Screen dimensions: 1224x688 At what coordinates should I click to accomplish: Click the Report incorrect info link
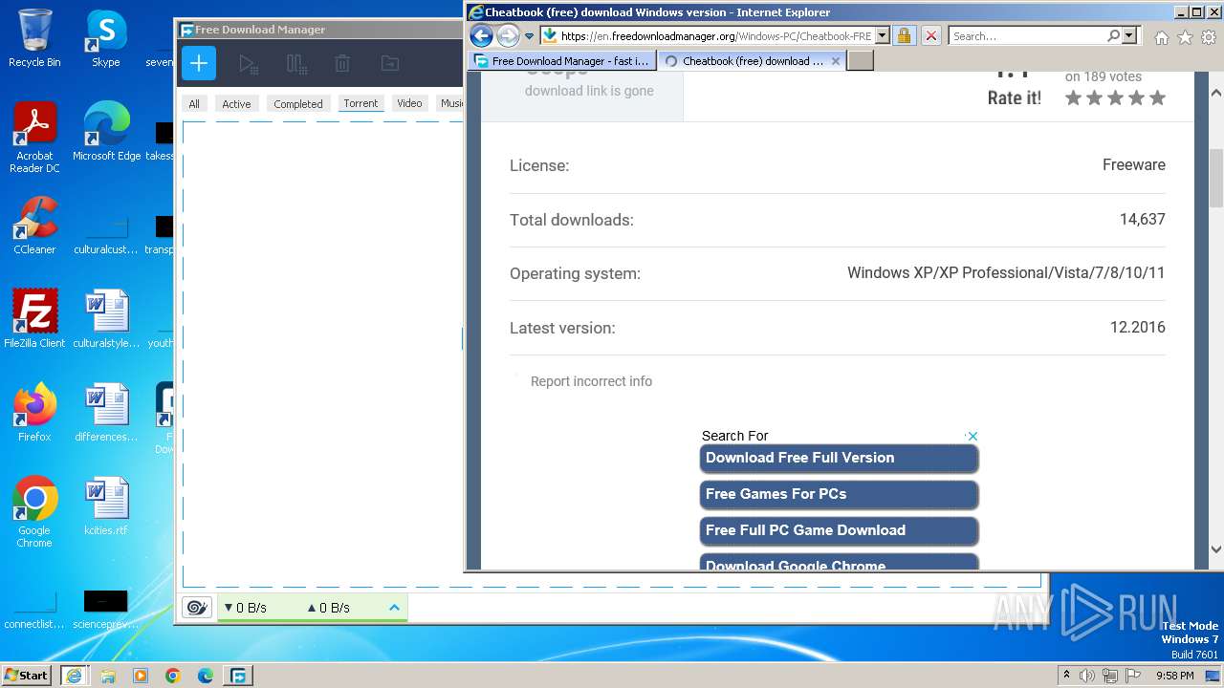(591, 381)
